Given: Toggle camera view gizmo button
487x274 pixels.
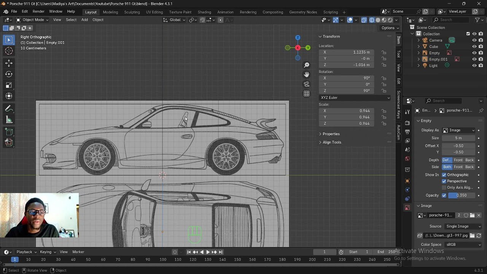Looking at the screenshot, I should [x=307, y=84].
